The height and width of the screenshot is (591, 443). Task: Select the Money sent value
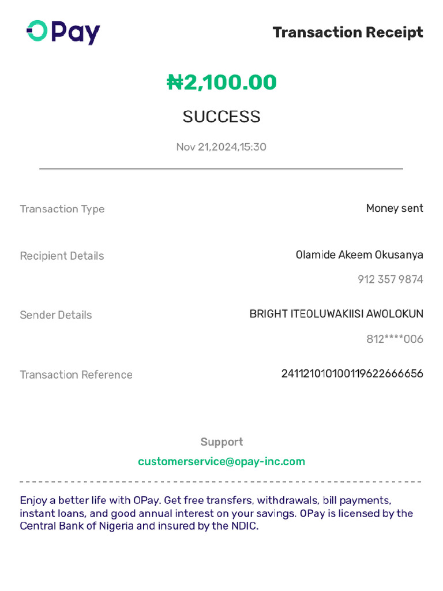(x=395, y=208)
